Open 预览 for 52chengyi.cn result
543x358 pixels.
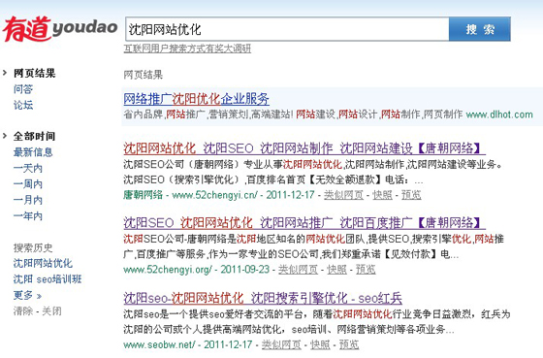(x=411, y=195)
